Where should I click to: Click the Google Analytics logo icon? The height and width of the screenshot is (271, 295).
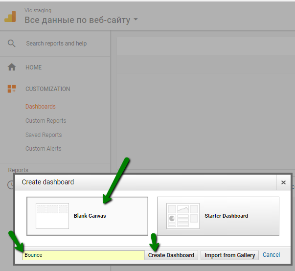point(10,16)
